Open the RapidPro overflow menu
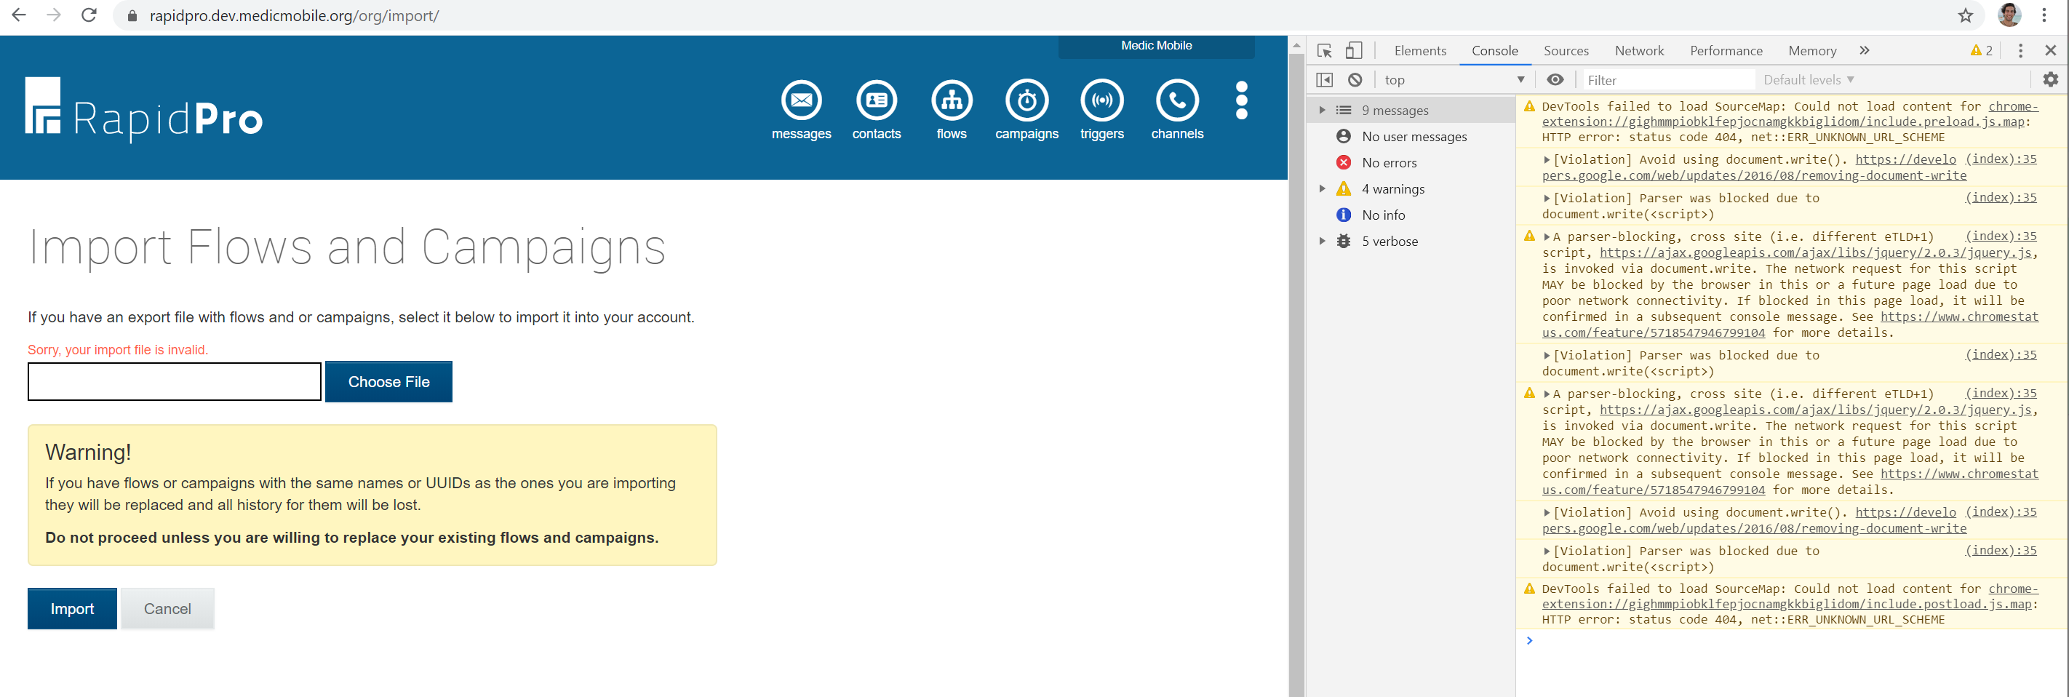The height and width of the screenshot is (697, 2069). [x=1241, y=100]
